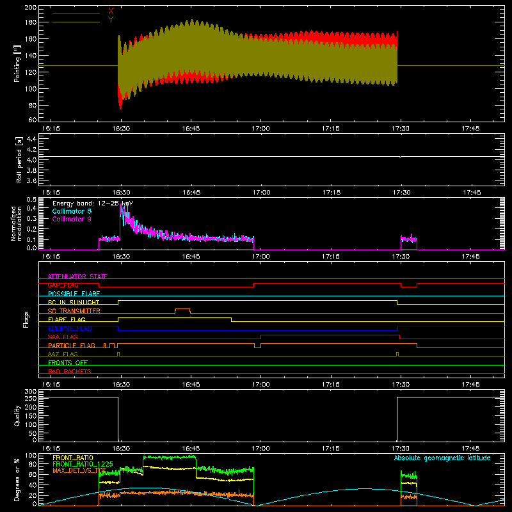Click the ECLIPSE_FLAG label
Image resolution: width=512 pixels, height=512 pixels.
pos(70,328)
